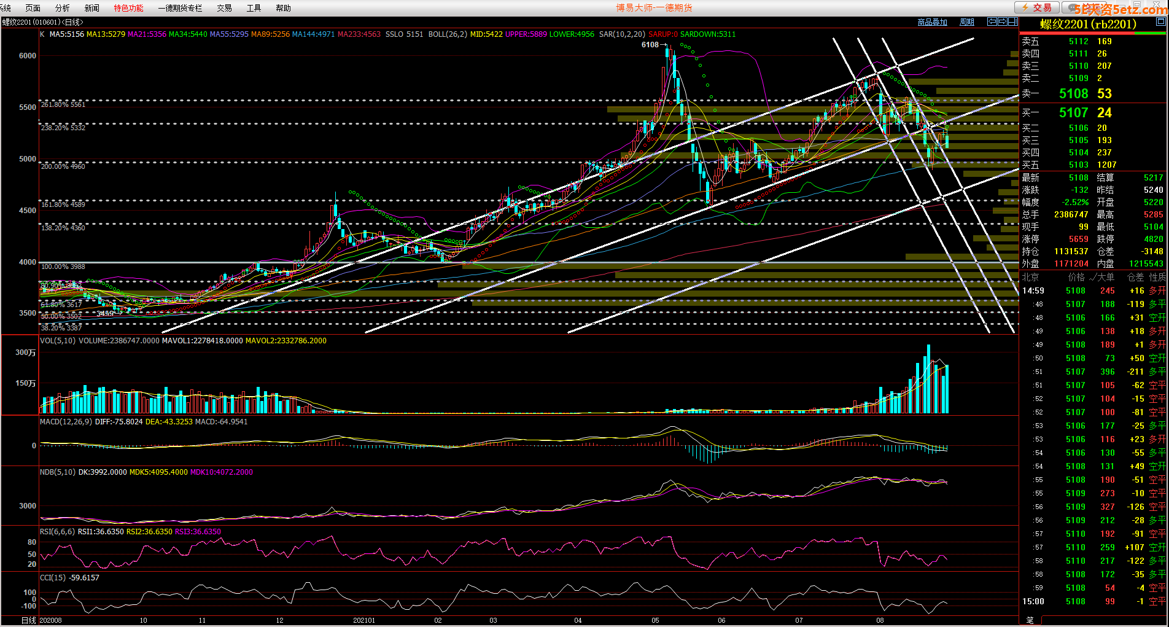
Task: Click the 商品叠加 link
Action: [932, 22]
